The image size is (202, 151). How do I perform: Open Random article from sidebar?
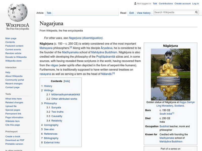[13, 53]
